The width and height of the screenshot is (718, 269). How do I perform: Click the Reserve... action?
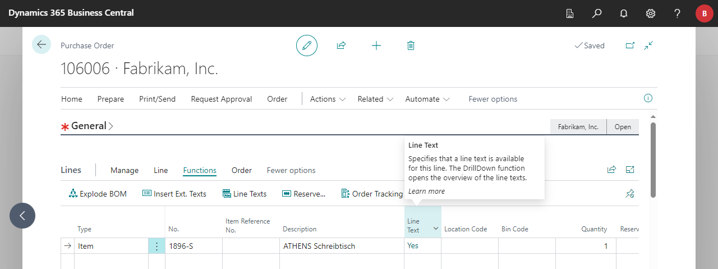point(303,194)
